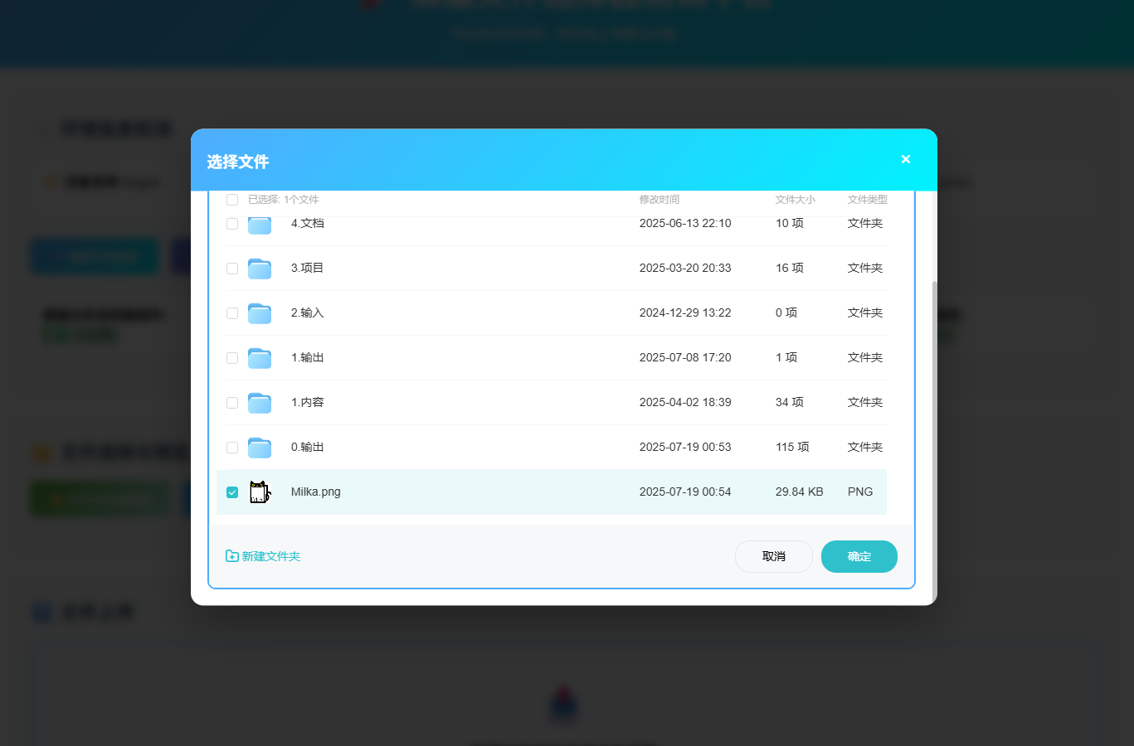Image resolution: width=1134 pixels, height=746 pixels.
Task: Sort by 修改时间 column header
Action: (x=659, y=200)
